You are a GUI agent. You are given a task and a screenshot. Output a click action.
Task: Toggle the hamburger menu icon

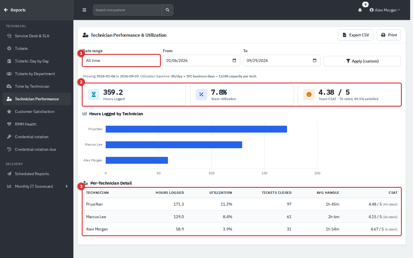[x=84, y=10]
